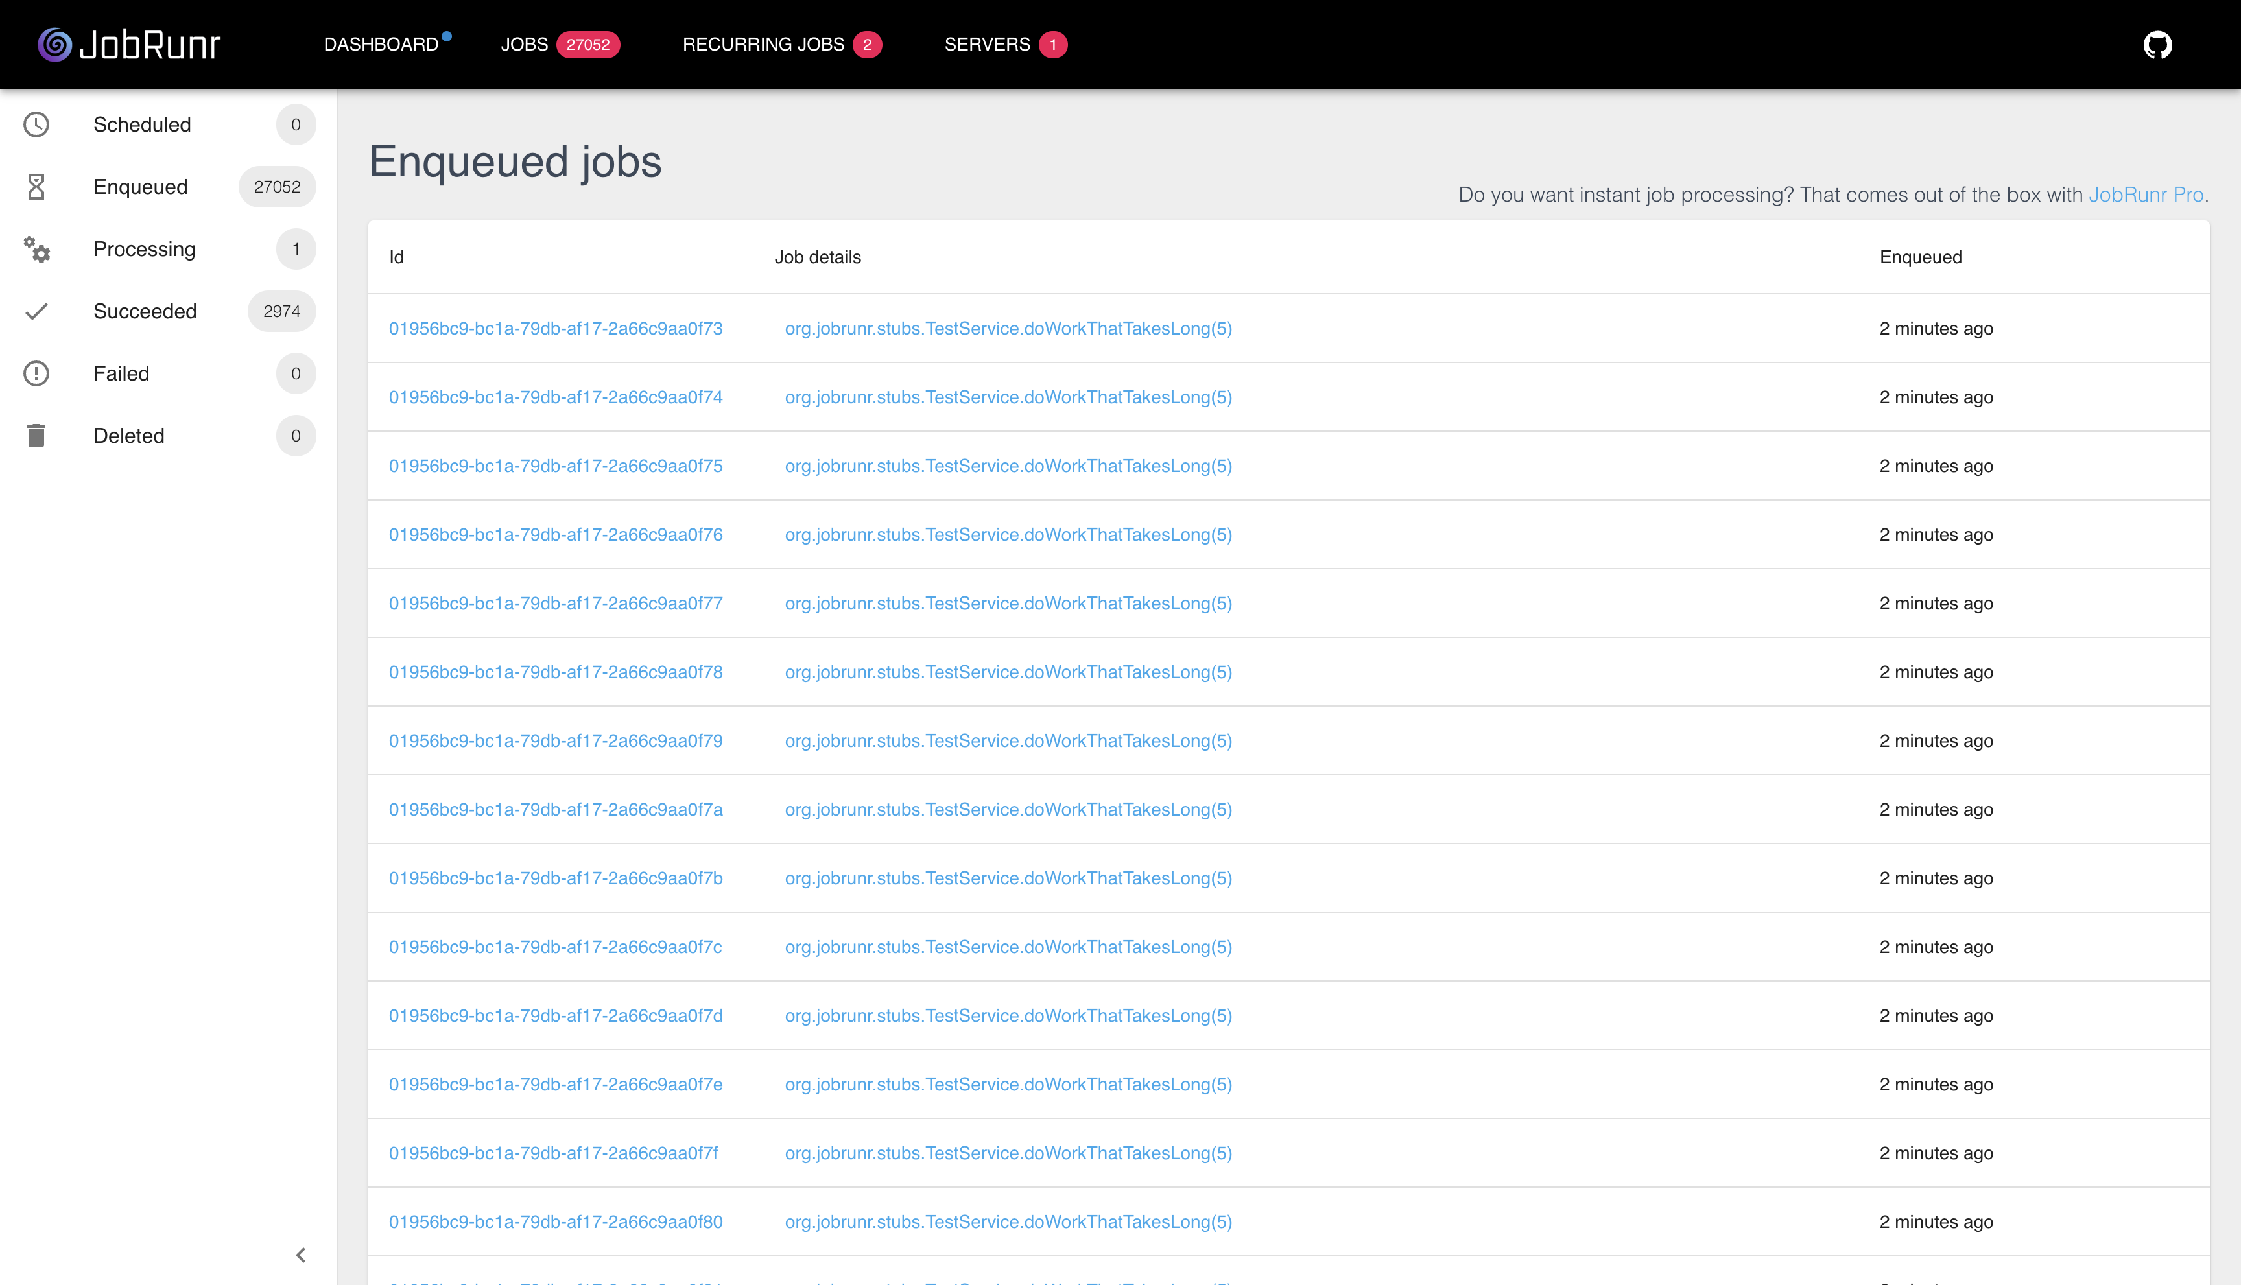The width and height of the screenshot is (2241, 1285).
Task: Open the Dashboard tab
Action: [381, 44]
